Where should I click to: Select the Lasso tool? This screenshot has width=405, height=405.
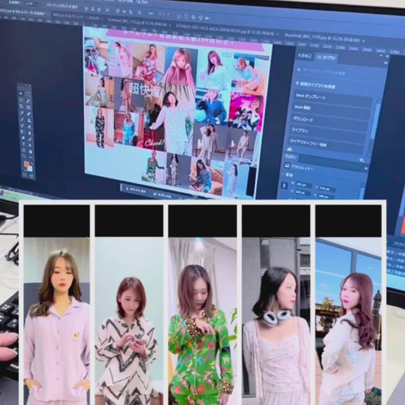click(21, 100)
